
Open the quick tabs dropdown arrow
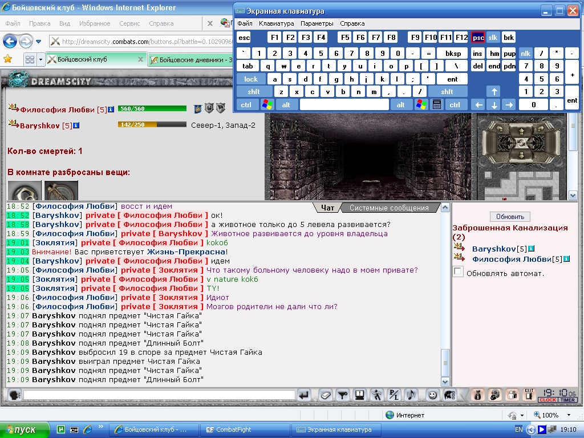tap(40, 59)
